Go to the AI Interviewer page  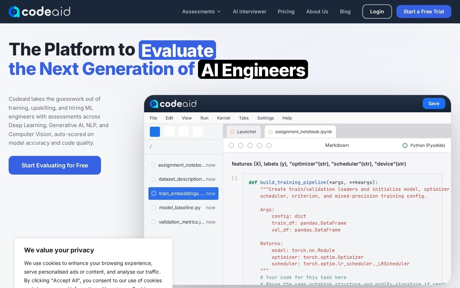(x=249, y=12)
